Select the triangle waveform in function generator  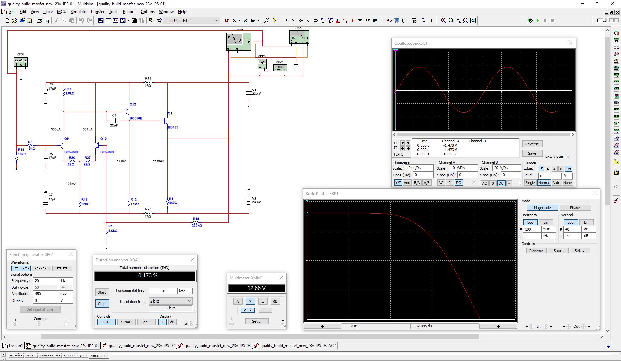tap(41, 268)
